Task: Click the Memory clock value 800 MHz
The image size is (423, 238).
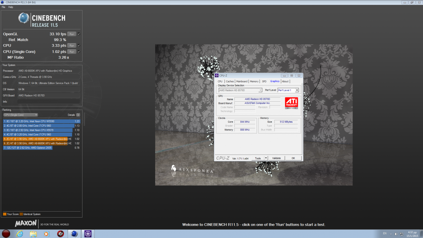Action: [245, 130]
